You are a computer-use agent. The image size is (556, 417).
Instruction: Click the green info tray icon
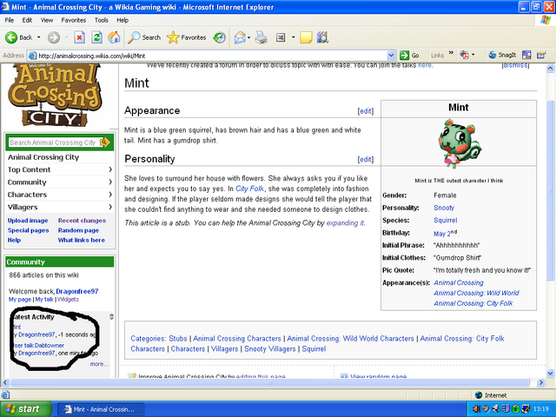click(x=516, y=409)
